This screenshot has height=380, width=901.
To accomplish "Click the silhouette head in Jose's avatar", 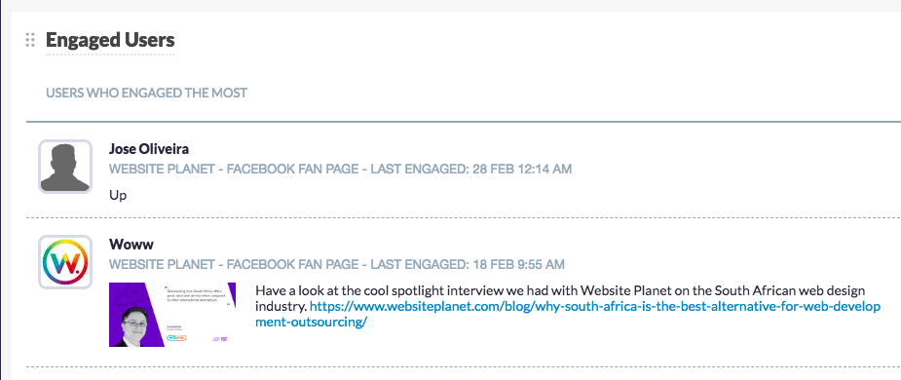I will pyautogui.click(x=64, y=156).
